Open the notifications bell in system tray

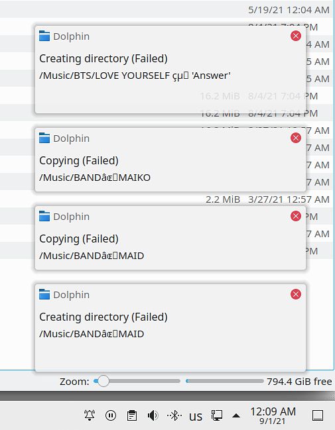click(x=90, y=415)
